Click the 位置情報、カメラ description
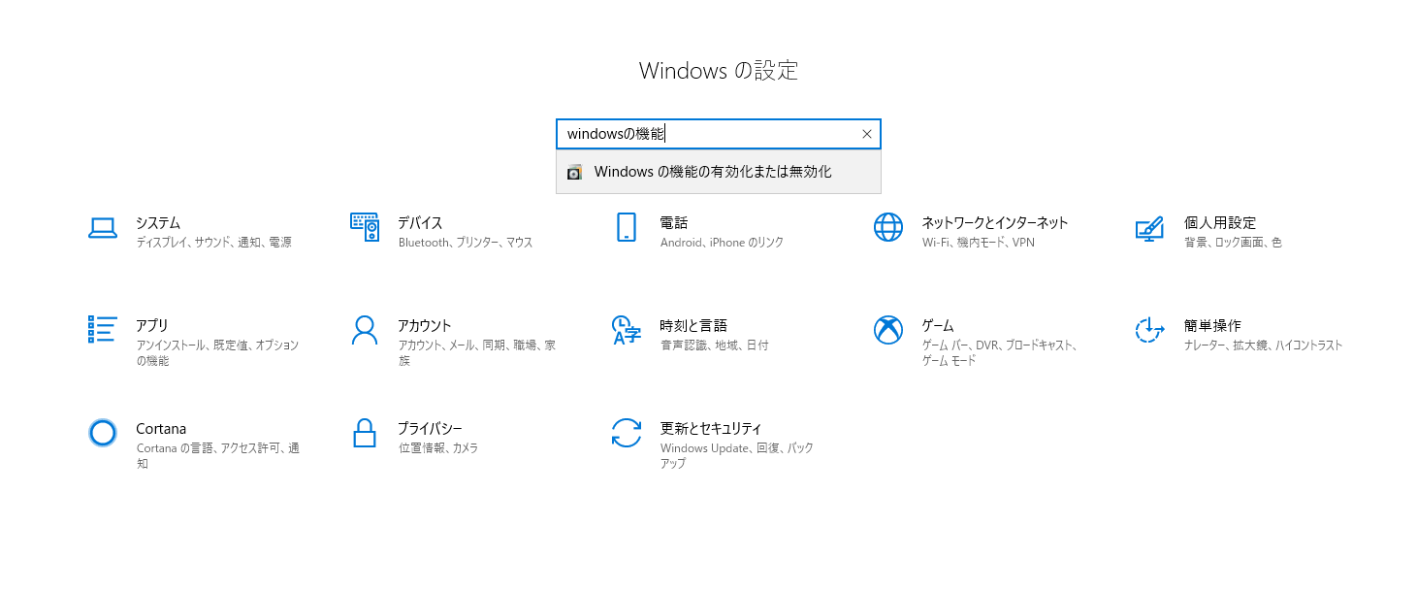Viewport: 1417px width, 592px height. 438,448
